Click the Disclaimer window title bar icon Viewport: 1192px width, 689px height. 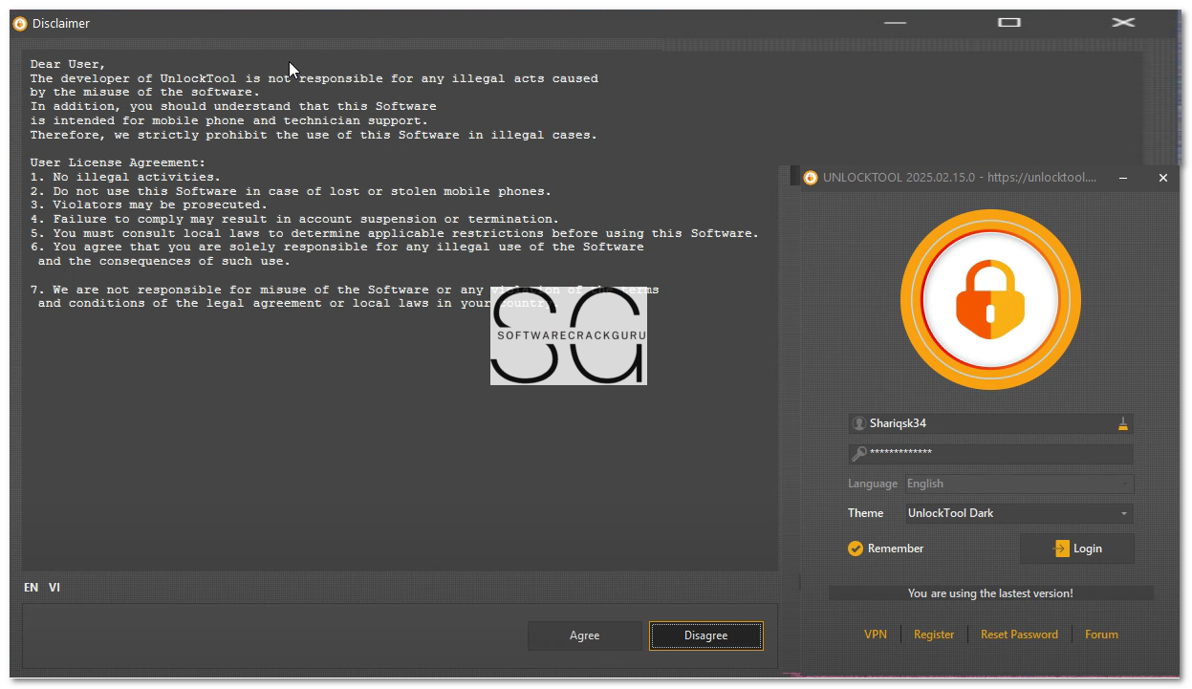(x=20, y=23)
